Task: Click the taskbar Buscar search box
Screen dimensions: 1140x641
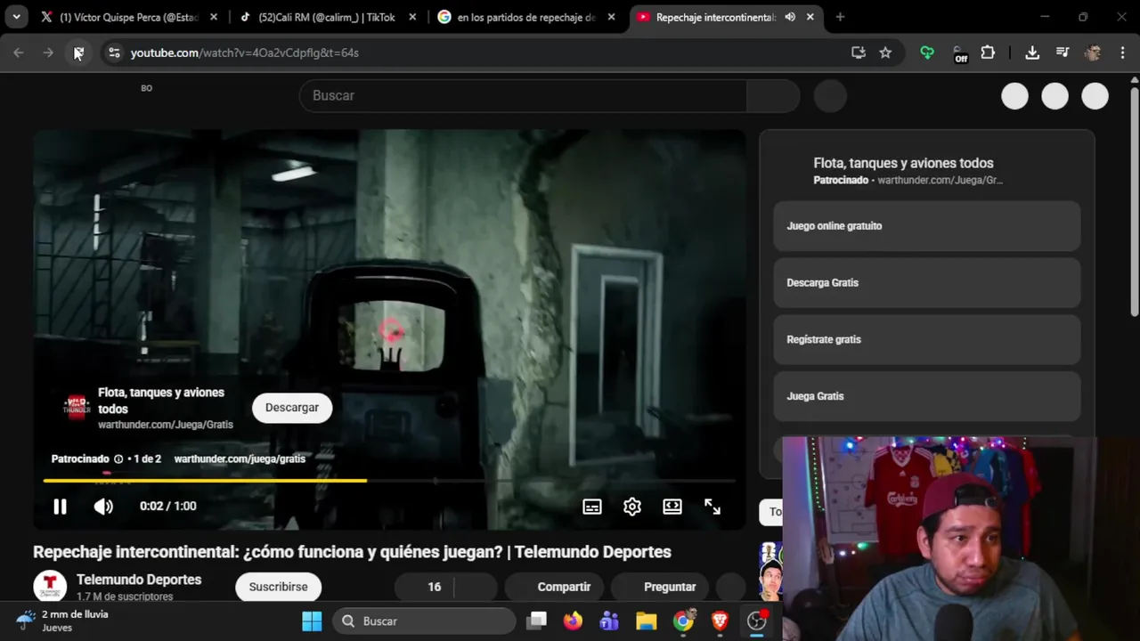Action: pos(425,621)
